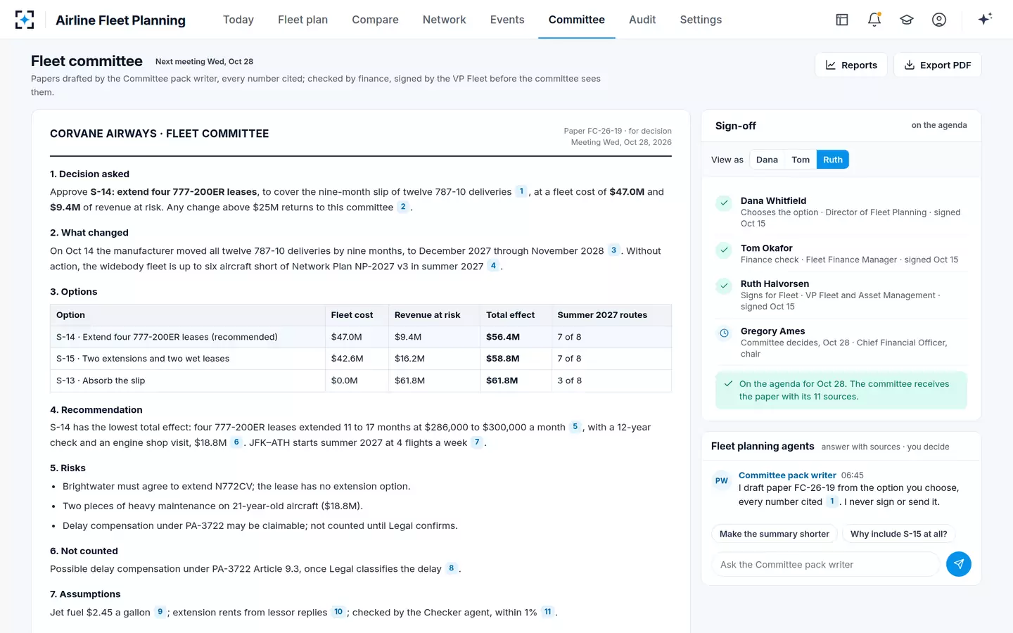View sign-off as Tom
Viewport: 1013px width, 633px height.
coord(801,160)
